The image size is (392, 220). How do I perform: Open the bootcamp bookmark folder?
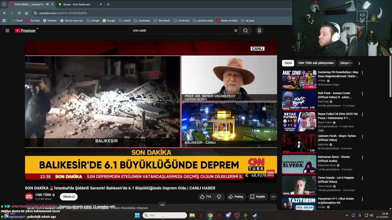coord(142,20)
